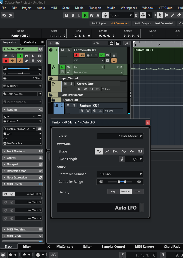Click the Sine shape in Auto LFO
This screenshot has height=258, width=183.
(99, 151)
